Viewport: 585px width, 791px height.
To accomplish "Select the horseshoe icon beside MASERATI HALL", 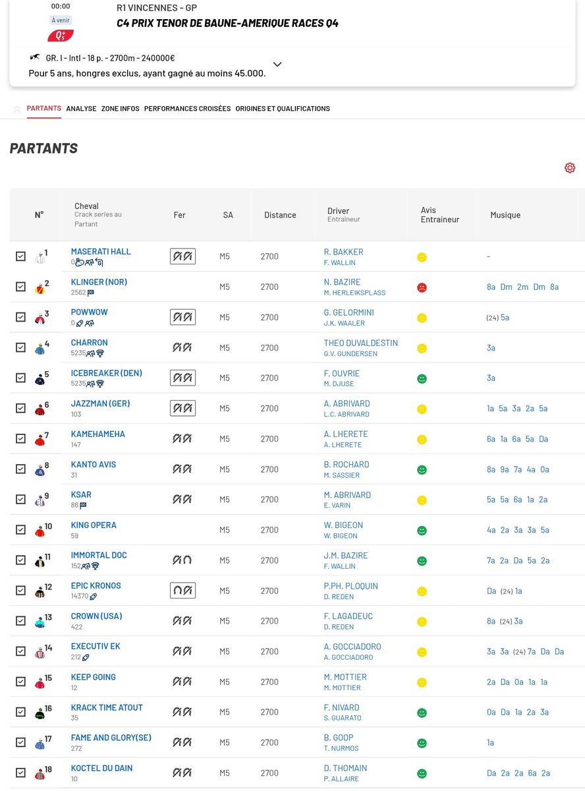I will tap(182, 256).
